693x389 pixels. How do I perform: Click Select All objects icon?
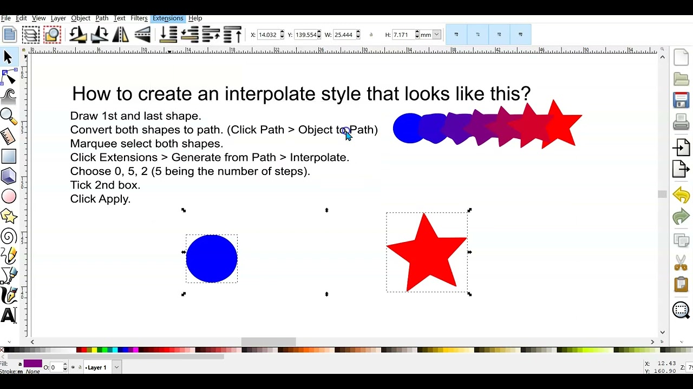pos(9,35)
